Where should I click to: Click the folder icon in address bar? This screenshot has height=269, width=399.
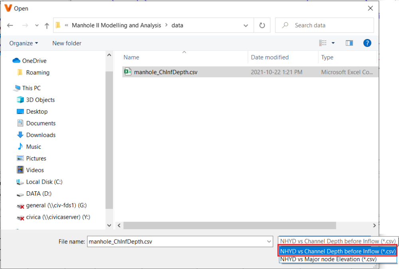coord(58,25)
